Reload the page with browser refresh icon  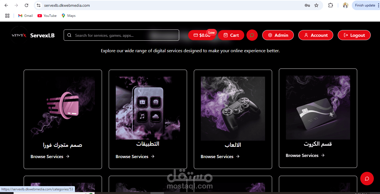coord(26,5)
